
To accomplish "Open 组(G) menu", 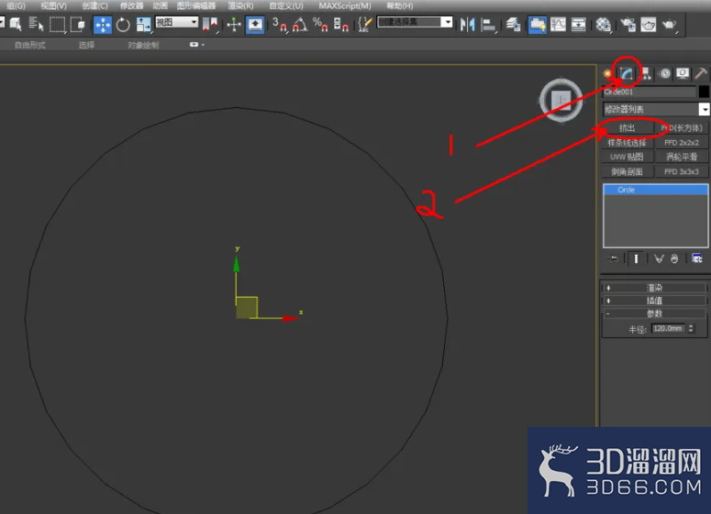I will click(x=16, y=5).
